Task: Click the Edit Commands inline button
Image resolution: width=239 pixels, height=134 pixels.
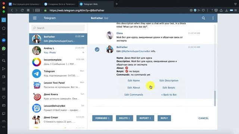Action: click(x=134, y=95)
